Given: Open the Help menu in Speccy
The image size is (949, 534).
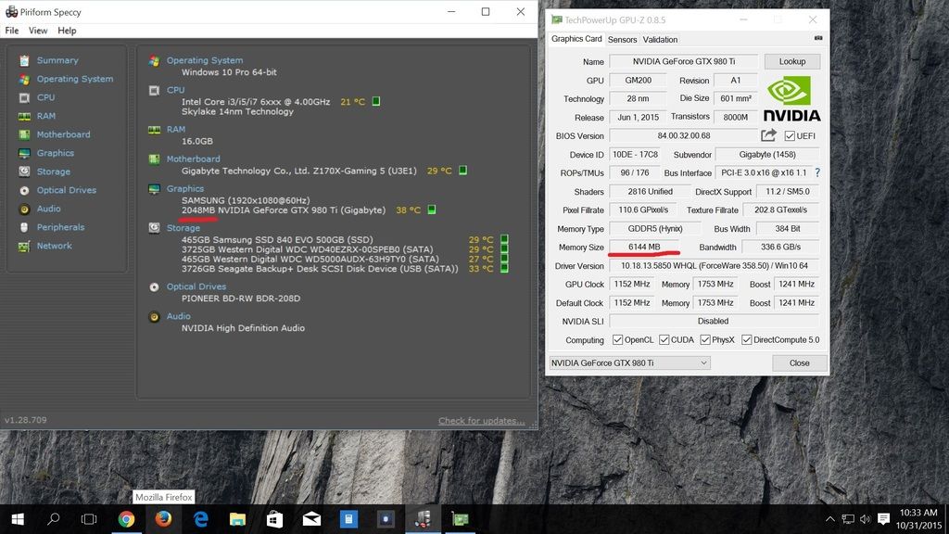Looking at the screenshot, I should (x=67, y=31).
